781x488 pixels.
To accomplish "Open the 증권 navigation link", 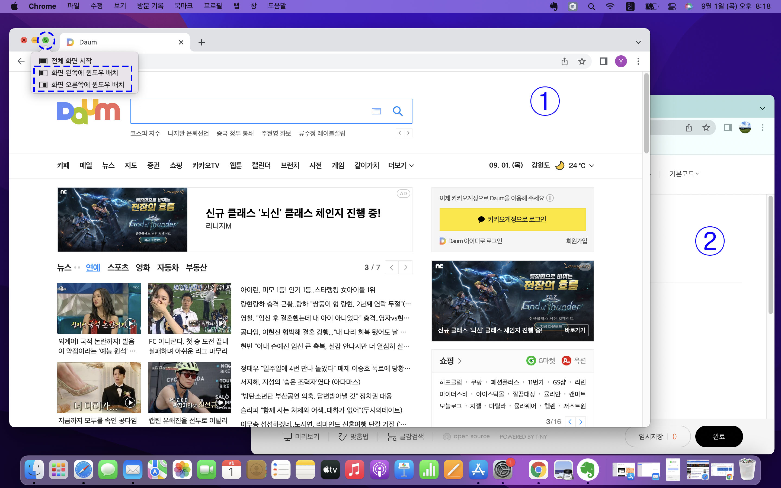I will point(153,165).
